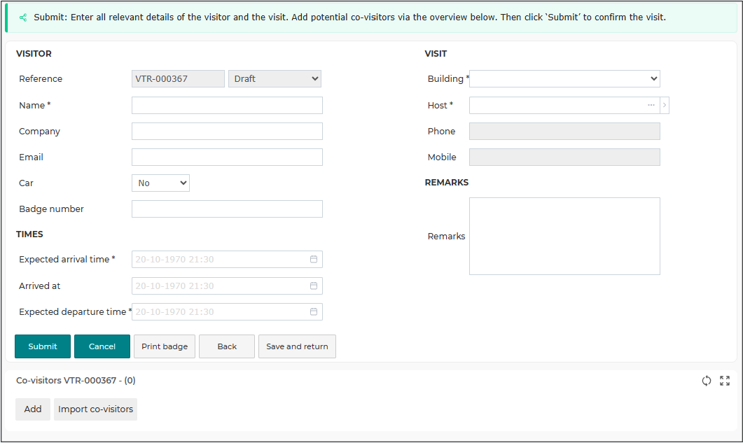Image resolution: width=743 pixels, height=443 pixels.
Task: Click the ellipsis lookup icon in Host field
Action: point(651,105)
